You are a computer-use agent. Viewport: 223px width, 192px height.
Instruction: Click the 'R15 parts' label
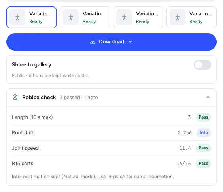click(x=23, y=164)
